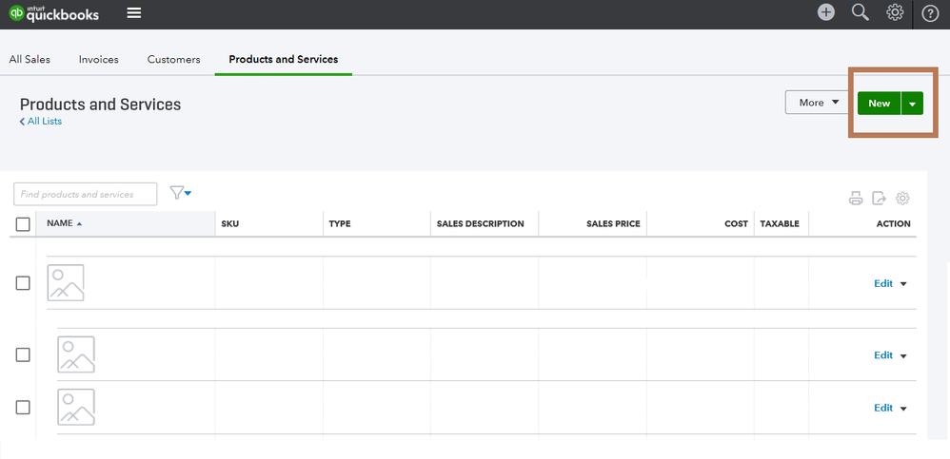The height and width of the screenshot is (459, 950).
Task: Expand the Edit arrow in first row
Action: pyautogui.click(x=903, y=284)
